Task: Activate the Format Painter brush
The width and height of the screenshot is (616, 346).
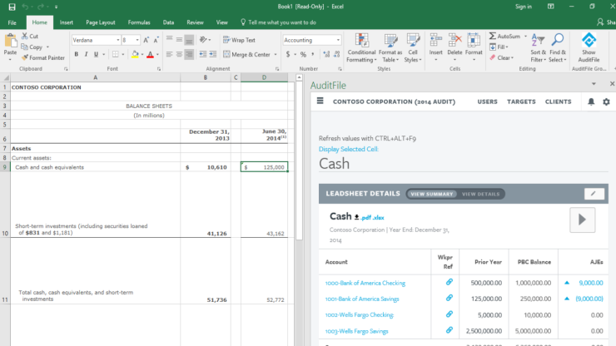Action: tap(42, 57)
